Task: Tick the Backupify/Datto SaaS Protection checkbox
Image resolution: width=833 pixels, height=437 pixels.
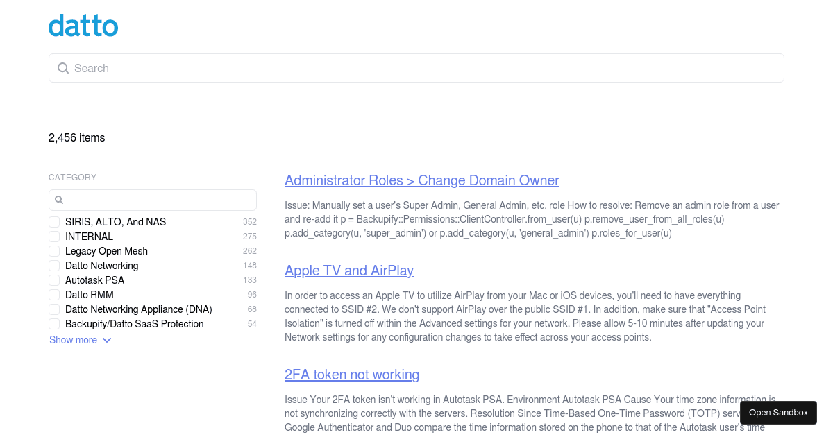Action: (54, 324)
